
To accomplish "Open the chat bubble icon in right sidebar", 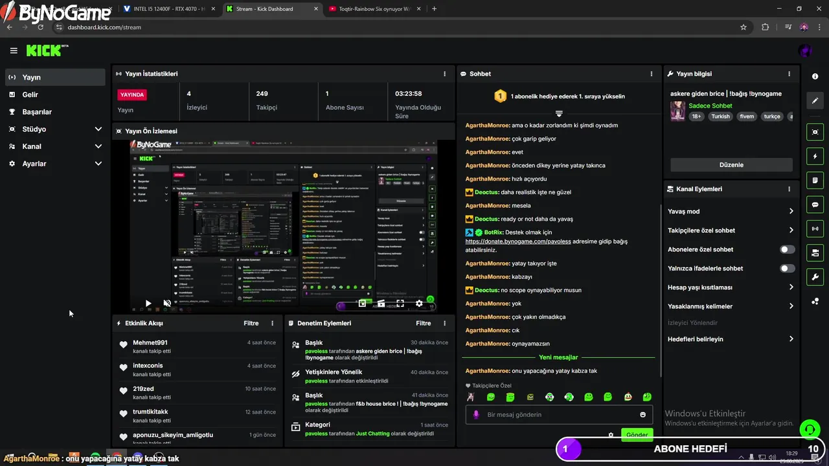I will tap(815, 205).
